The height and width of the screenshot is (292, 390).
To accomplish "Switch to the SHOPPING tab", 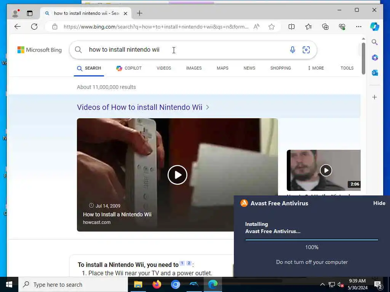I will [x=281, y=68].
